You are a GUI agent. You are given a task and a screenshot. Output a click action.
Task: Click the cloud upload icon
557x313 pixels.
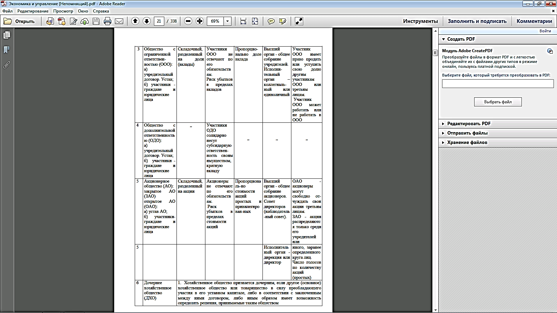click(85, 21)
